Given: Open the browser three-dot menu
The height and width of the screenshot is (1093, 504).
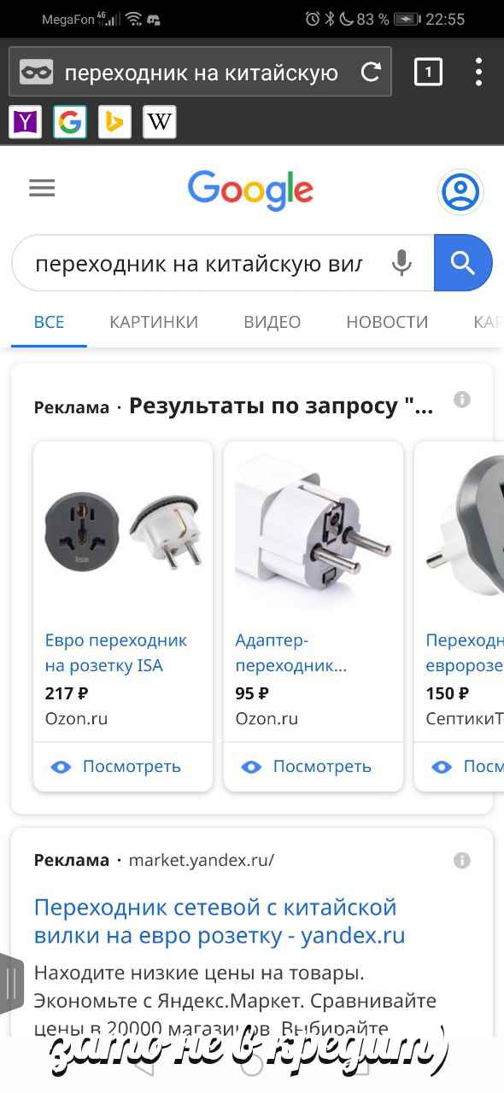Looking at the screenshot, I should point(478,73).
